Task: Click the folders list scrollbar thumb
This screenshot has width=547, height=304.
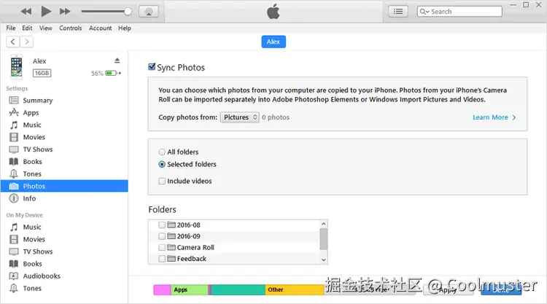Action: click(x=323, y=239)
